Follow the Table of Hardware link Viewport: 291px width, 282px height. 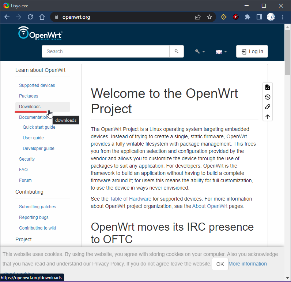click(x=131, y=199)
